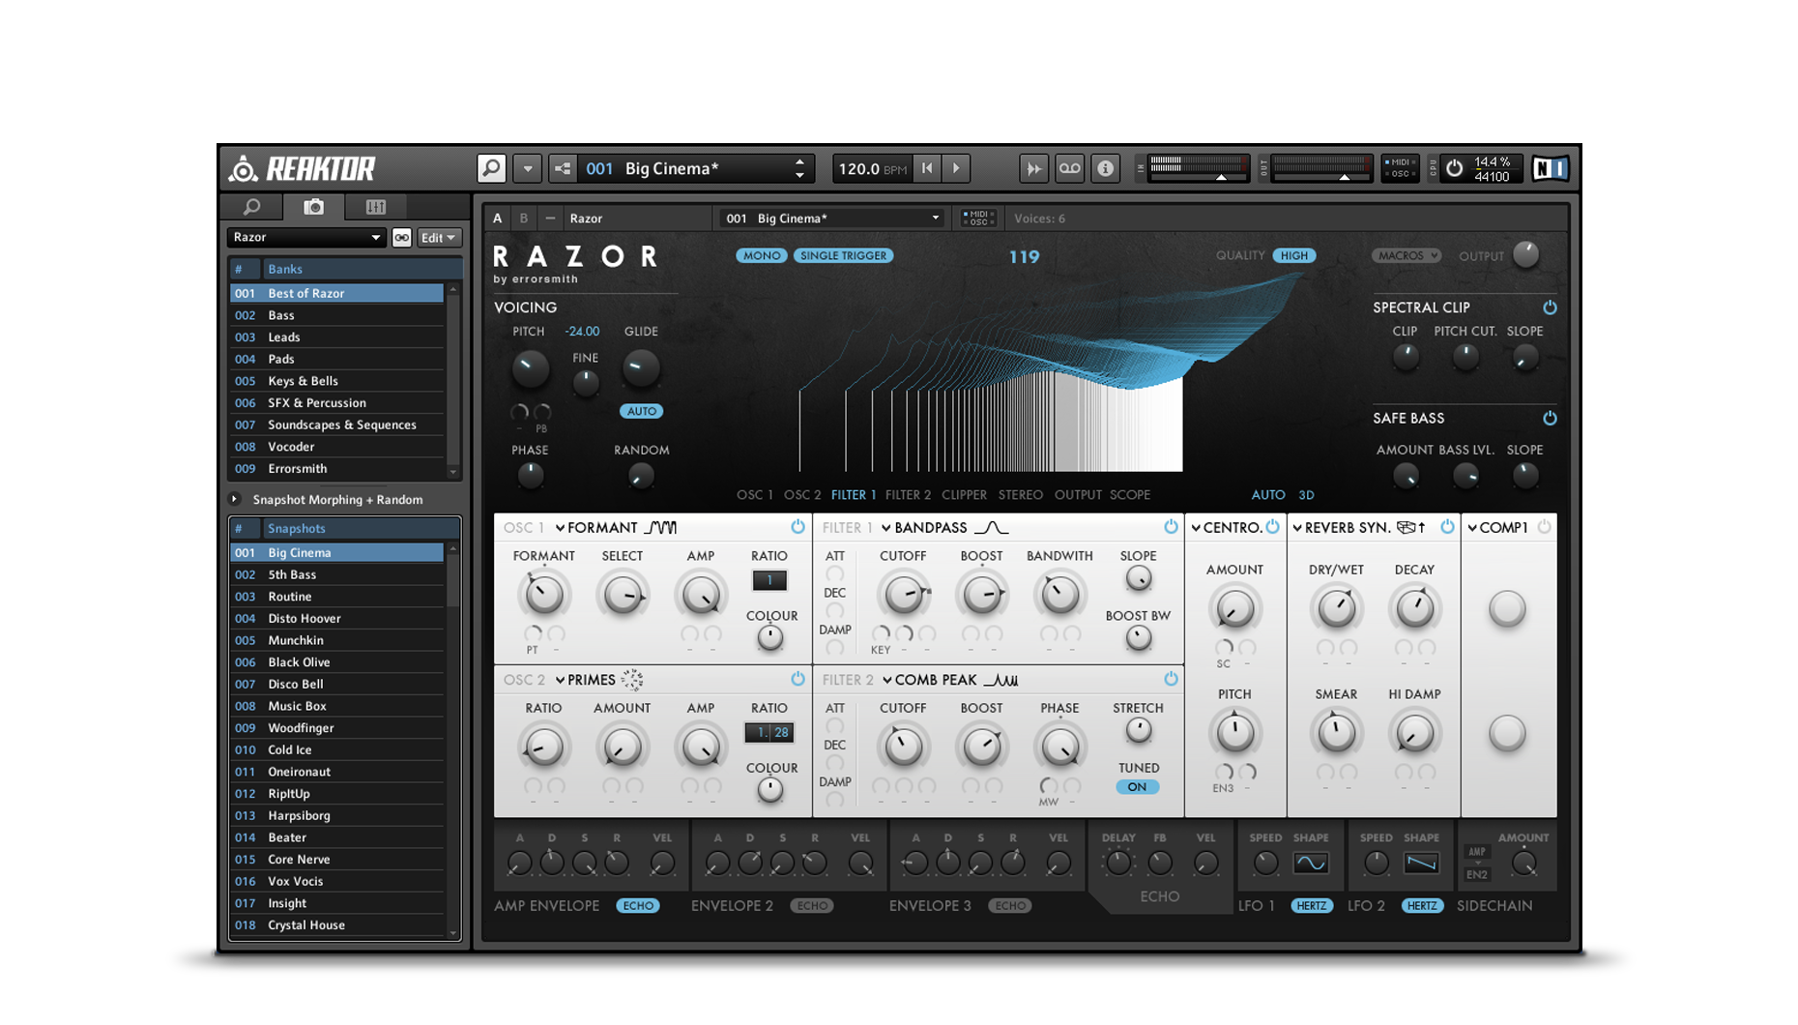Click the LFO 1 sine shape icon
Screen dimensions: 1798x1025
[1311, 863]
